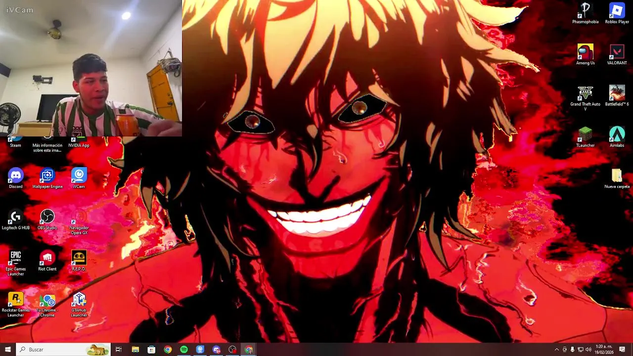Open the TLauncher desktop shortcut
633x356 pixels.
[x=586, y=137]
